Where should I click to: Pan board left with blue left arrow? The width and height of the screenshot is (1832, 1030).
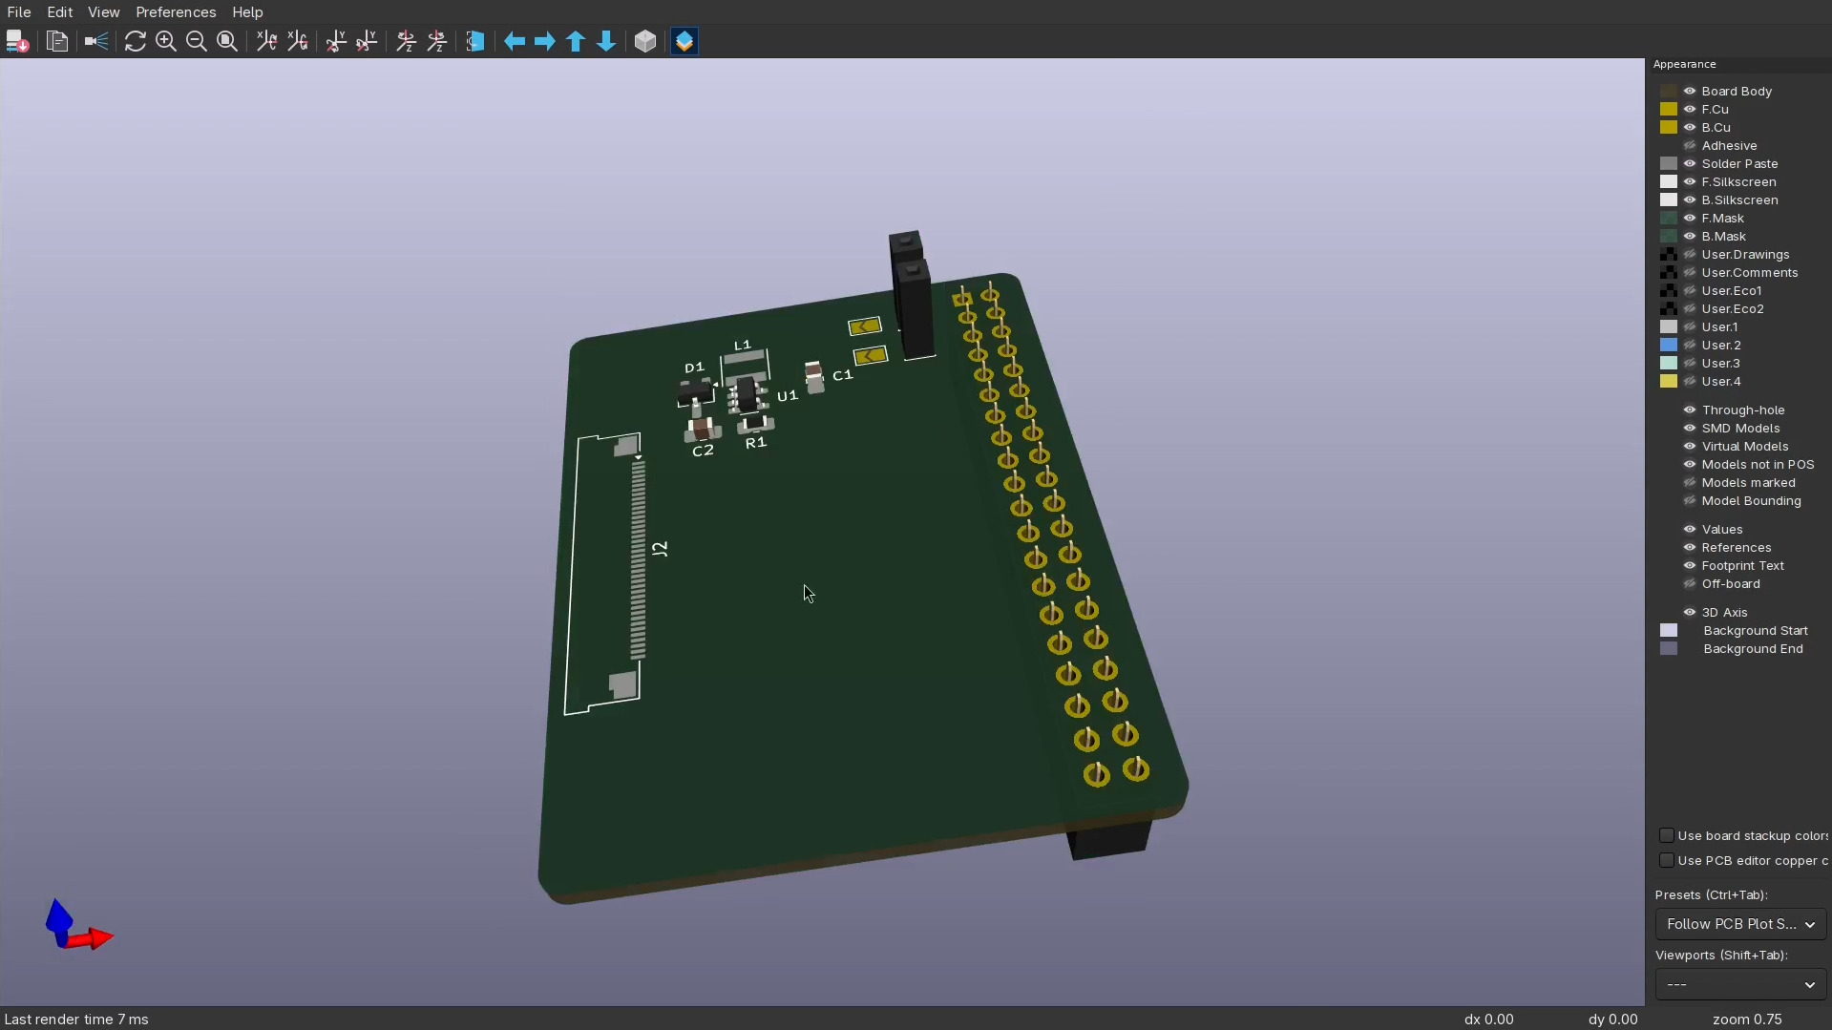(x=515, y=41)
